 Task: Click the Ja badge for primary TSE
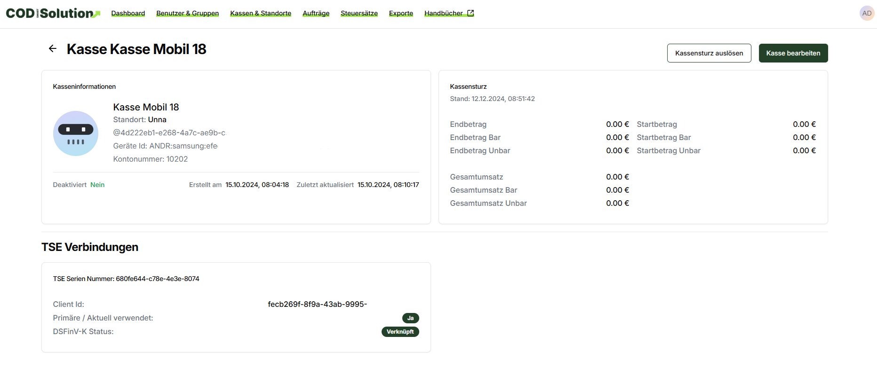point(410,318)
